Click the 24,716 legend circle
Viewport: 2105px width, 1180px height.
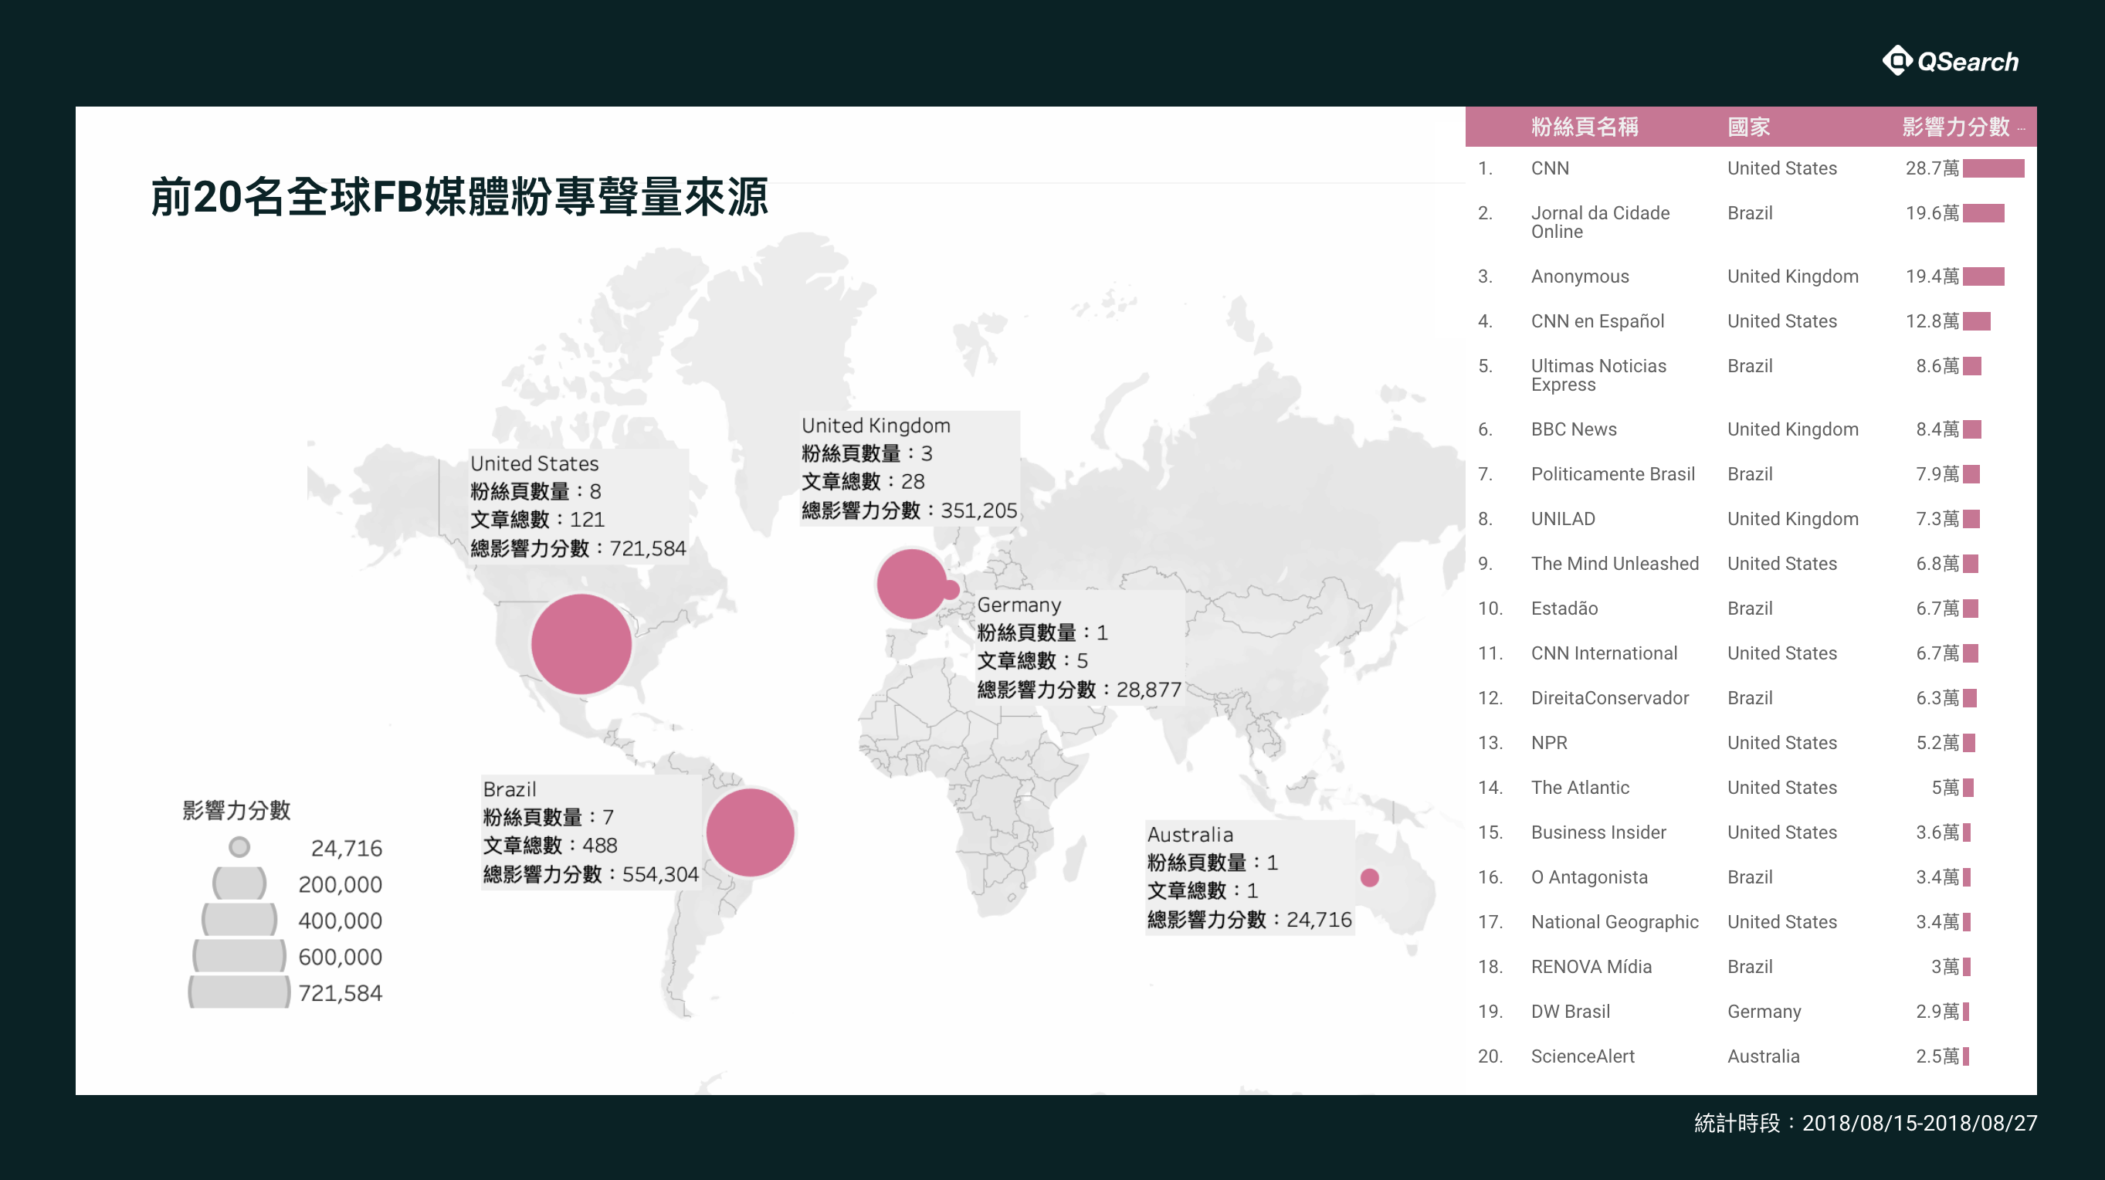239,846
